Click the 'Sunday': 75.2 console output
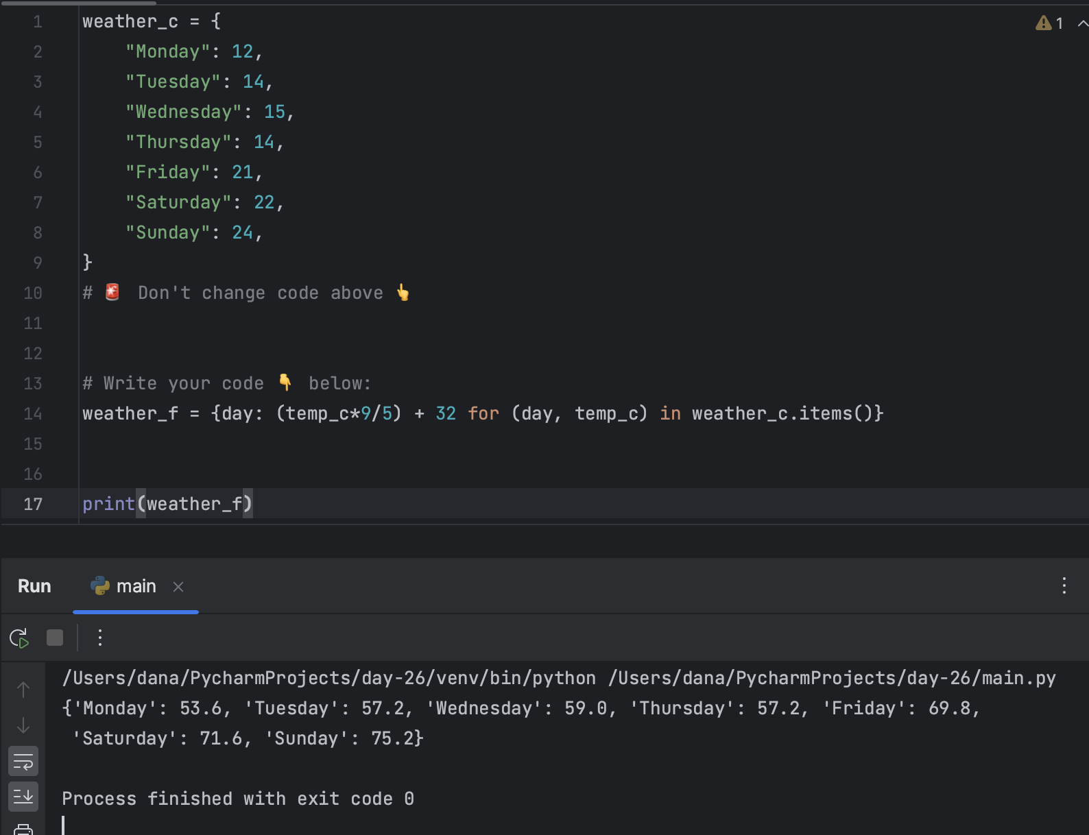 click(338, 738)
